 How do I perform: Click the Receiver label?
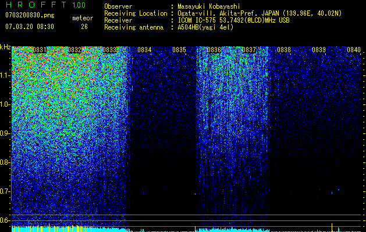point(118,20)
